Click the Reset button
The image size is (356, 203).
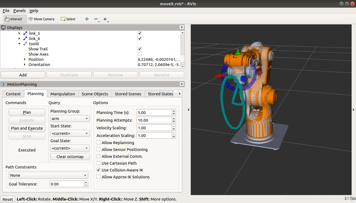point(8,199)
